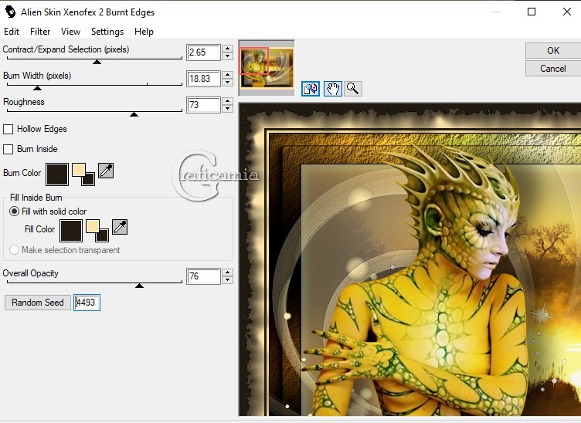This screenshot has width=581, height=423.
Task: Decrease the Roughness value
Action: [227, 109]
